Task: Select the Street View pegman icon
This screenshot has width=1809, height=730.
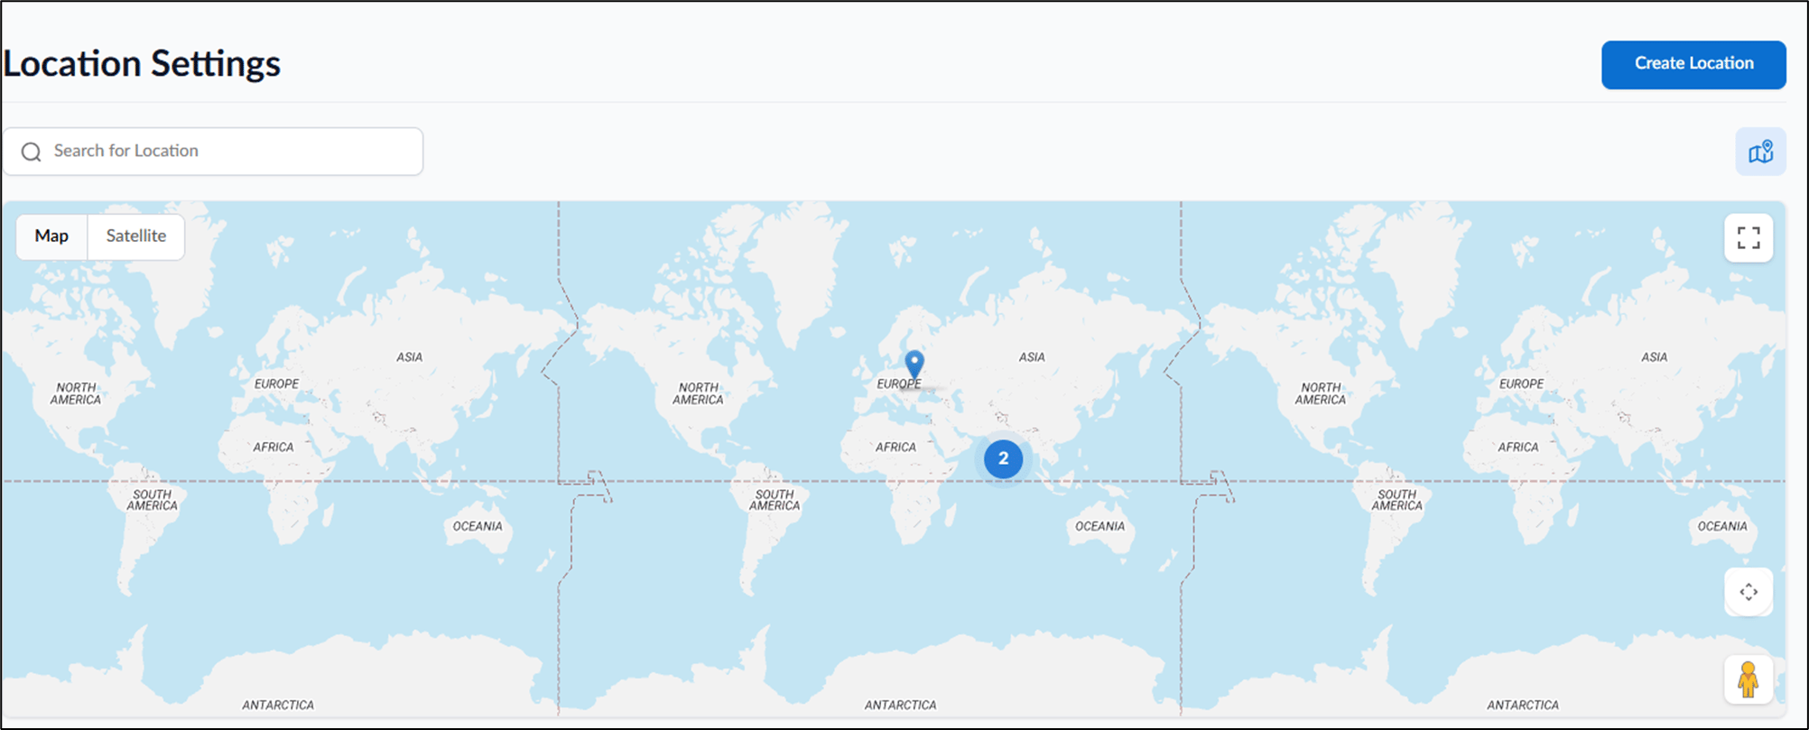Action: pos(1749,679)
